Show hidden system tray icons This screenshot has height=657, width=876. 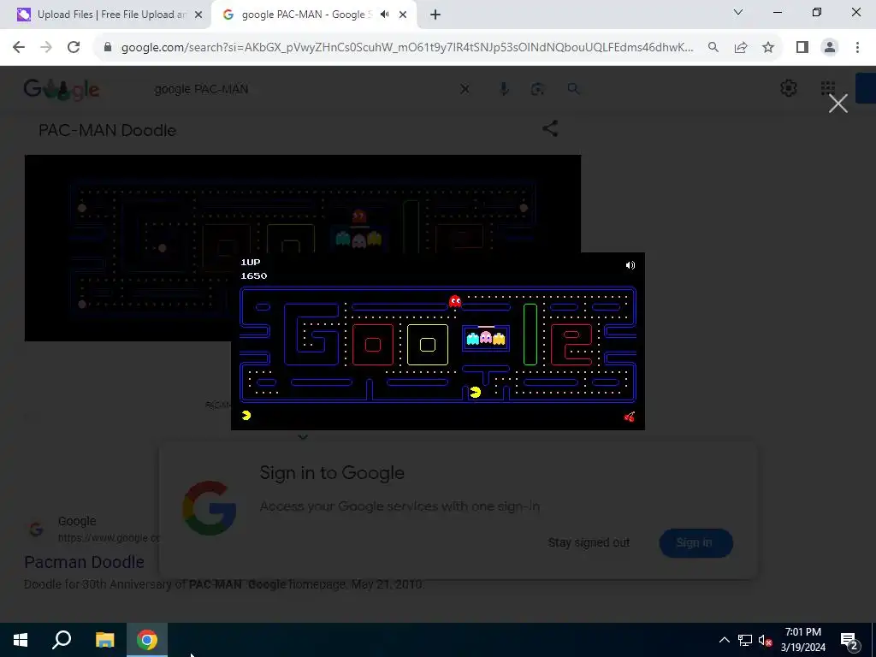pos(724,640)
